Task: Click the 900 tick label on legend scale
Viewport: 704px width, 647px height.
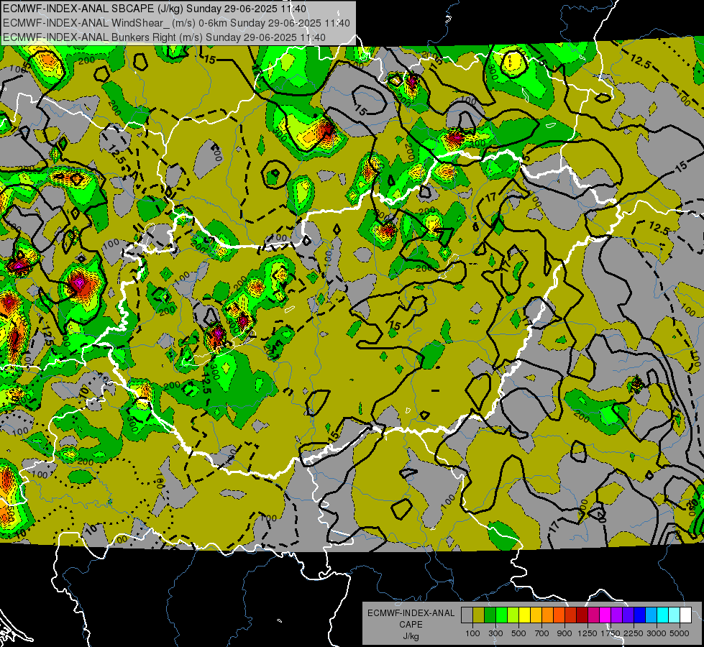Action: pyautogui.click(x=564, y=633)
